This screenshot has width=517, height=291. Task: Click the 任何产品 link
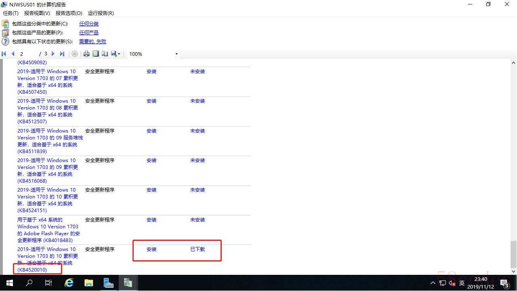point(89,33)
